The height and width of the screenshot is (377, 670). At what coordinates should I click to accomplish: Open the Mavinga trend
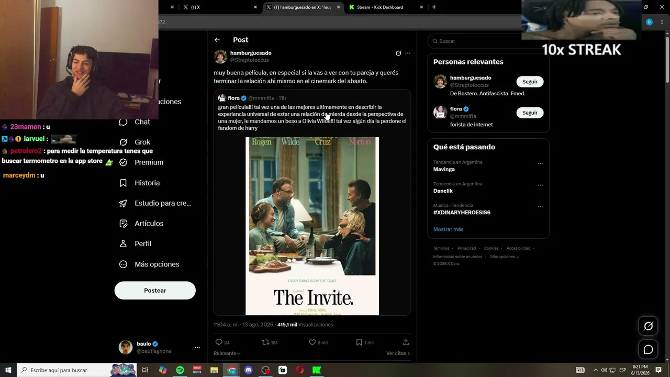coord(444,169)
